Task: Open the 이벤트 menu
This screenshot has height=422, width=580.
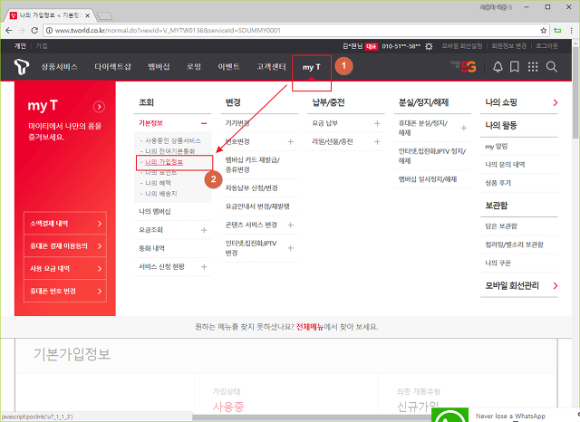Action: coord(229,67)
